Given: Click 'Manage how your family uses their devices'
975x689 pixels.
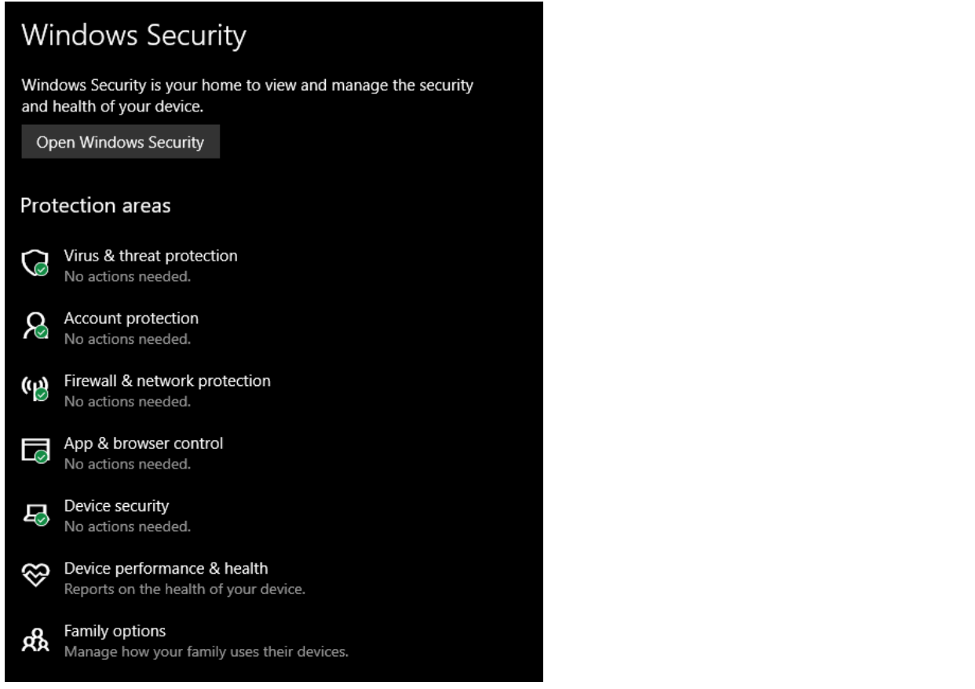Looking at the screenshot, I should (206, 651).
